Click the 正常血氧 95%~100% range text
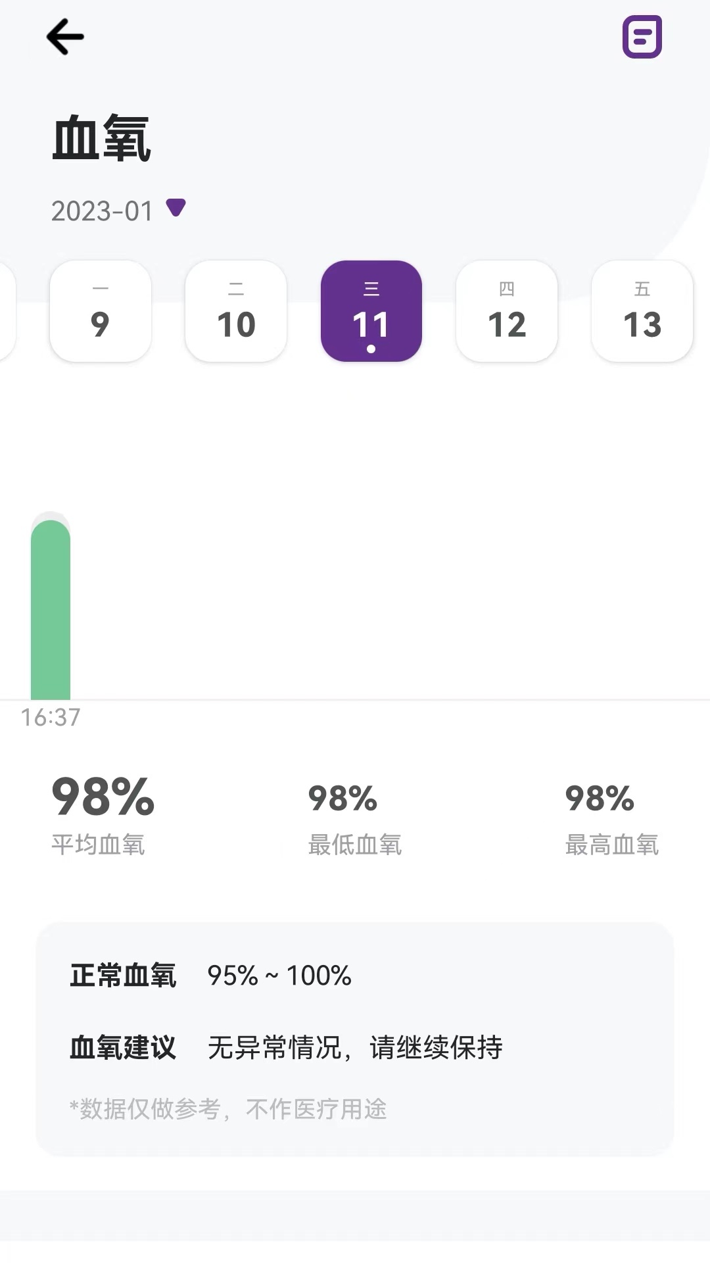 210,976
